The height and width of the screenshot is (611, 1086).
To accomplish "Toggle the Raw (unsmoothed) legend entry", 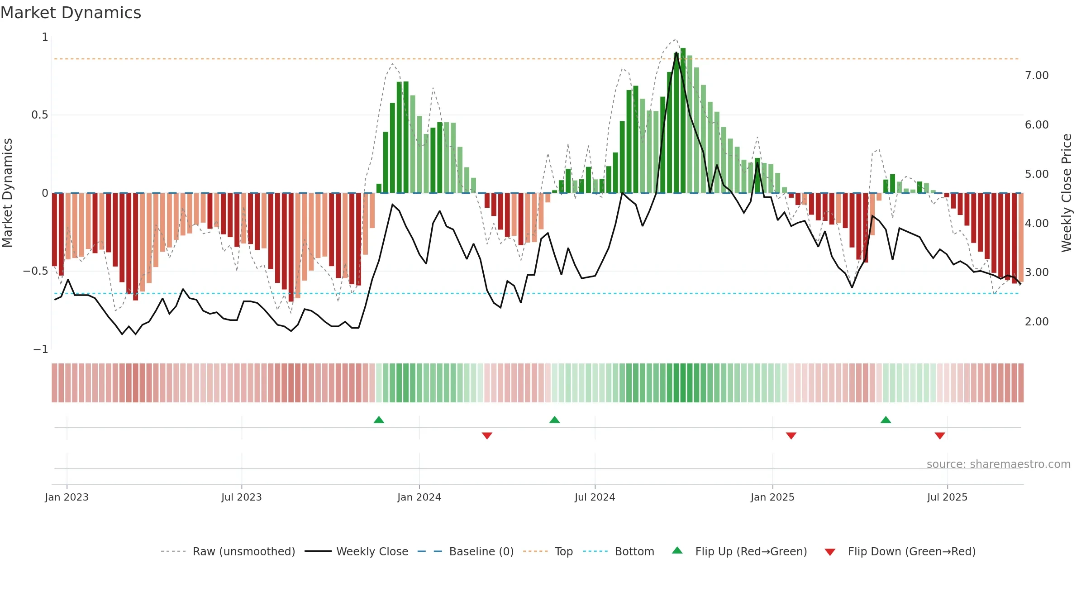I will [228, 551].
